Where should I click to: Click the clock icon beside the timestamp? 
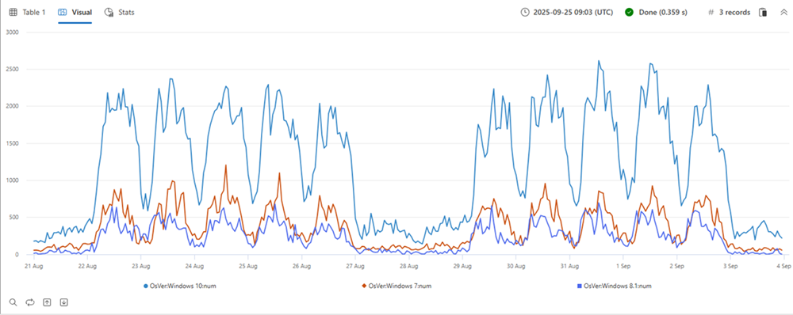click(x=525, y=12)
